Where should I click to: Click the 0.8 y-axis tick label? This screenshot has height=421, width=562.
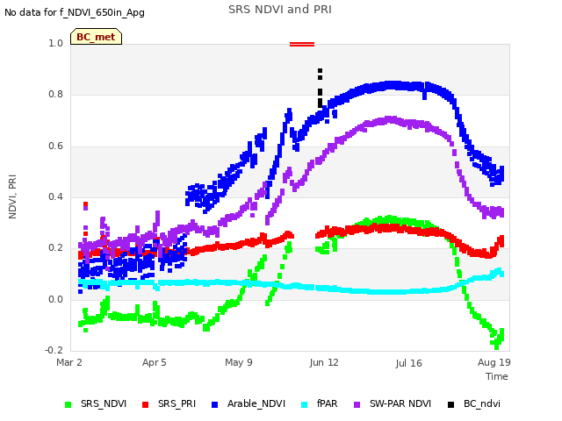(x=55, y=95)
